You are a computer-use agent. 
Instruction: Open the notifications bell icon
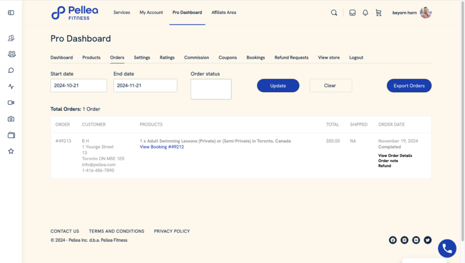(x=365, y=13)
